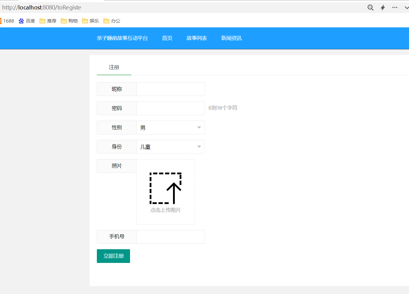Open the 娱乐 bookmark folder
Screen dimensions: 409x294
point(91,21)
